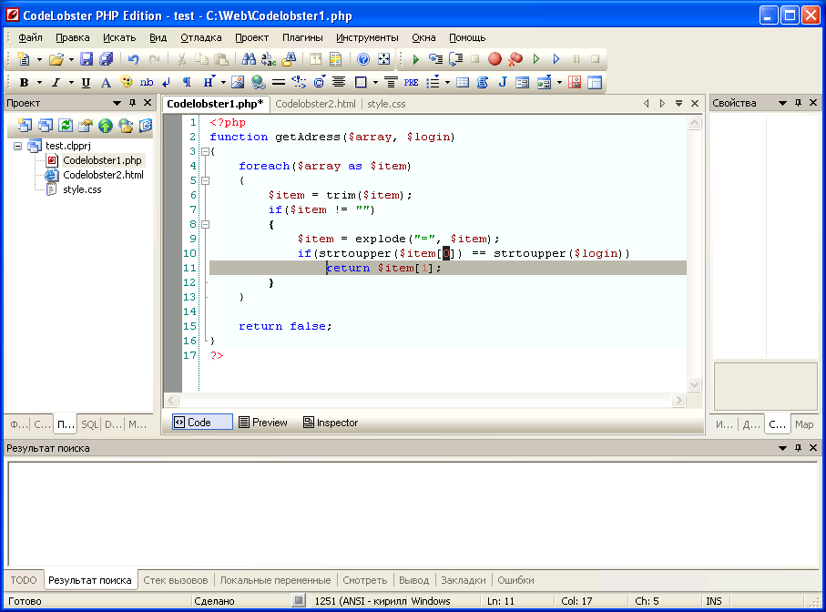Open the Ошибки bottom tab
Viewport: 826px width, 612px height.
coord(515,580)
